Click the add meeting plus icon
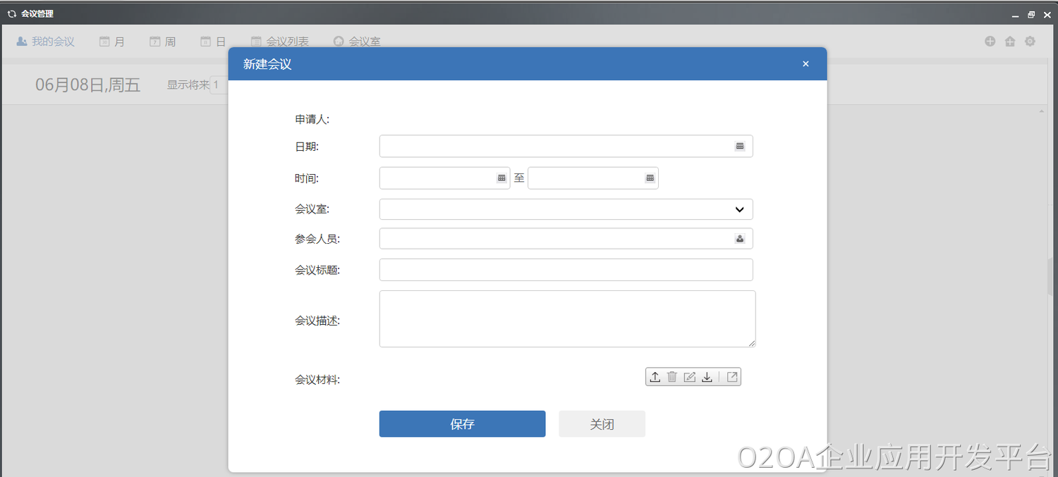The width and height of the screenshot is (1058, 477). coord(990,42)
